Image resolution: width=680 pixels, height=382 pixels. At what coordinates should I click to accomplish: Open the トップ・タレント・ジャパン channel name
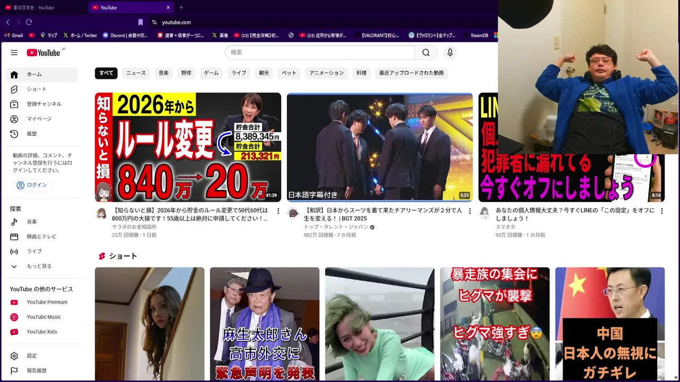tap(336, 227)
